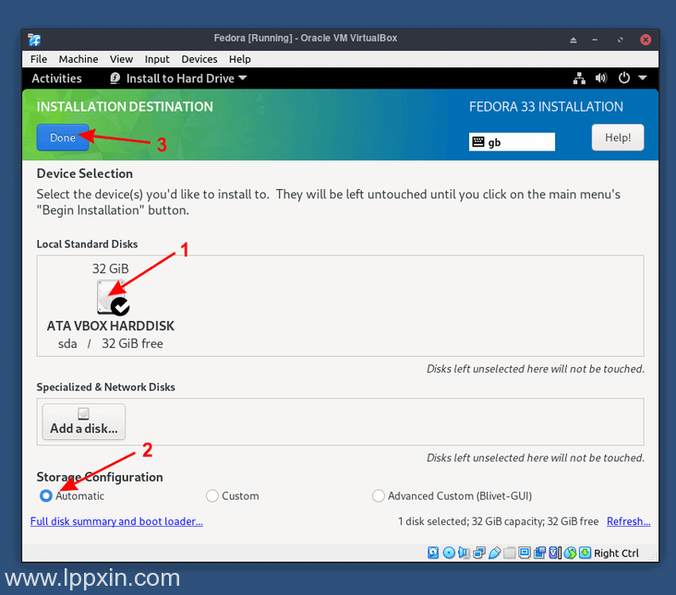Open the Machine menu
This screenshot has width=676, height=595.
point(78,59)
